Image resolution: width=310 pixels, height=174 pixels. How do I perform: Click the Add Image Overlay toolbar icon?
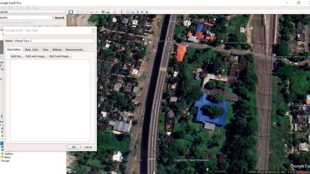tap(92, 12)
